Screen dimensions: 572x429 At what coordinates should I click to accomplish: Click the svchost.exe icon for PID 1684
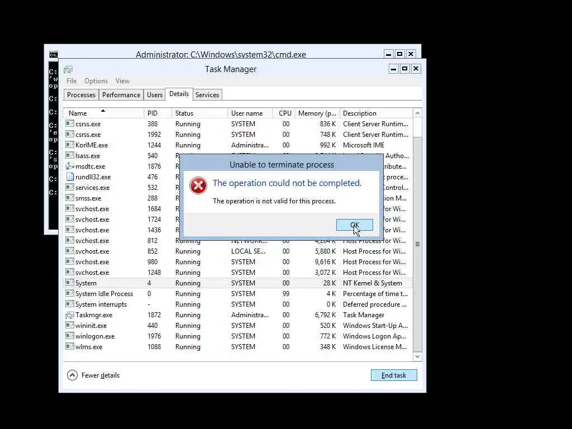[70, 208]
